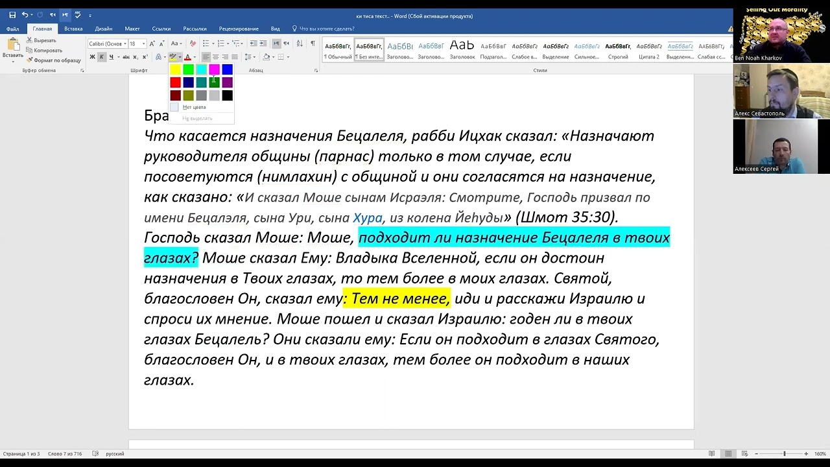Activate Формат по образцу format painter

pos(53,60)
